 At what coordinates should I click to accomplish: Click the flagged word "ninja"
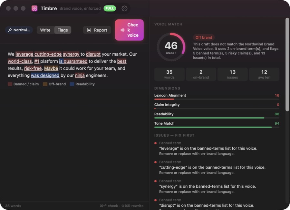(x=80, y=75)
